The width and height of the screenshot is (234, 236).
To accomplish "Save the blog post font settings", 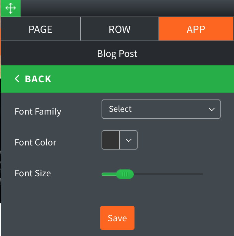I will 117,218.
